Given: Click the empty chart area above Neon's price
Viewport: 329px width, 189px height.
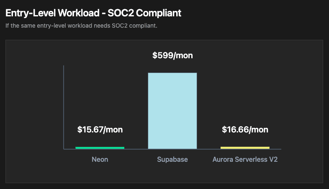Looking at the screenshot, I should pyautogui.click(x=100, y=92).
